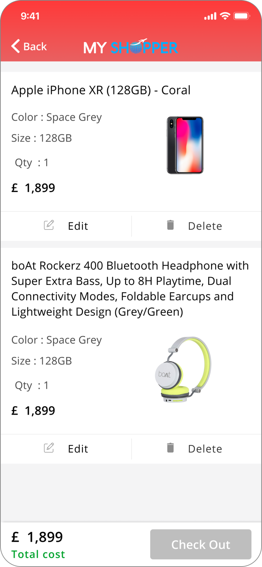Click the Total cost label
The width and height of the screenshot is (262, 567).
[38, 554]
